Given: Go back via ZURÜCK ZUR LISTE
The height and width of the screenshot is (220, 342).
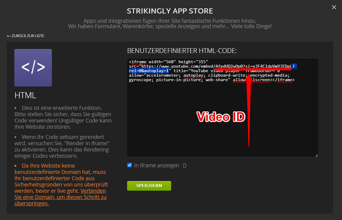Looking at the screenshot, I should pos(25,36).
